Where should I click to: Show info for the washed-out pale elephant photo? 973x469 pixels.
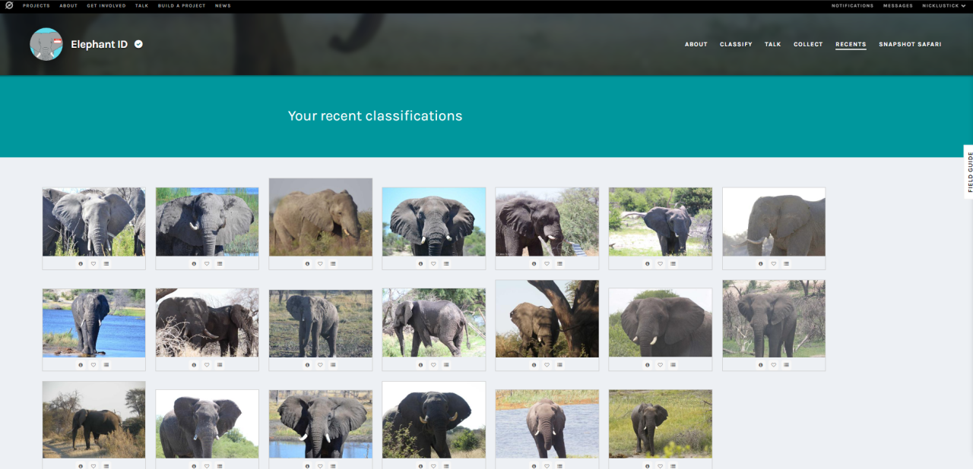[761, 263]
